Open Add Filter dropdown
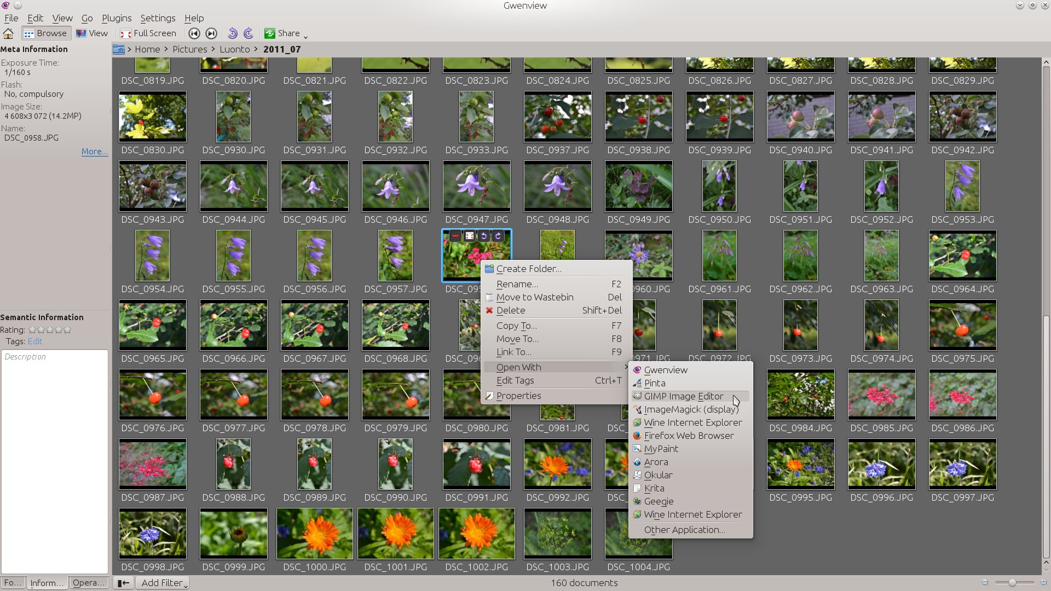1051x591 pixels. click(x=162, y=583)
